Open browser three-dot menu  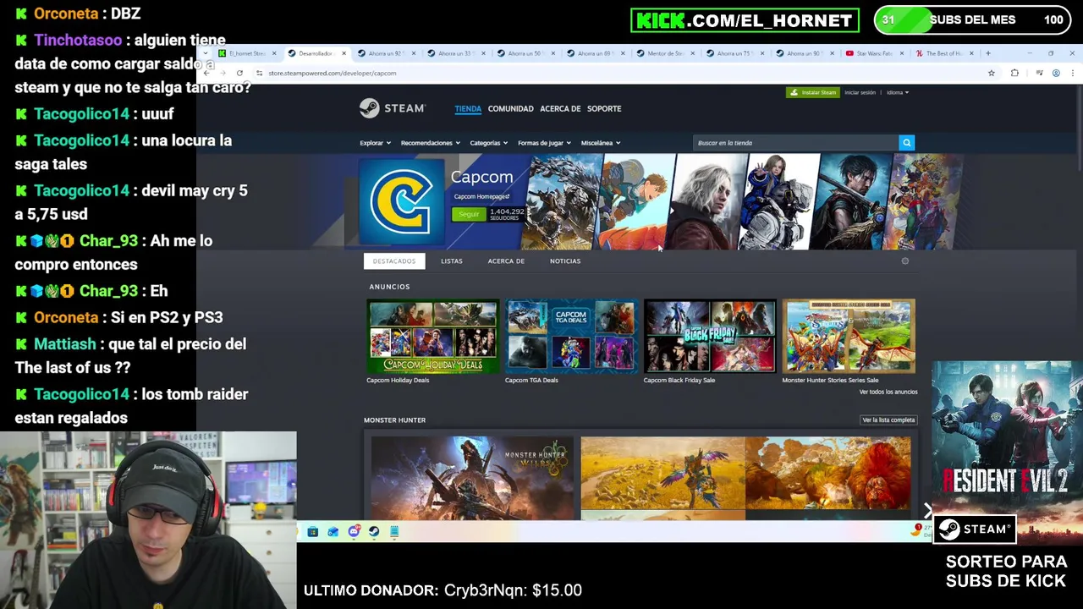pyautogui.click(x=1072, y=74)
